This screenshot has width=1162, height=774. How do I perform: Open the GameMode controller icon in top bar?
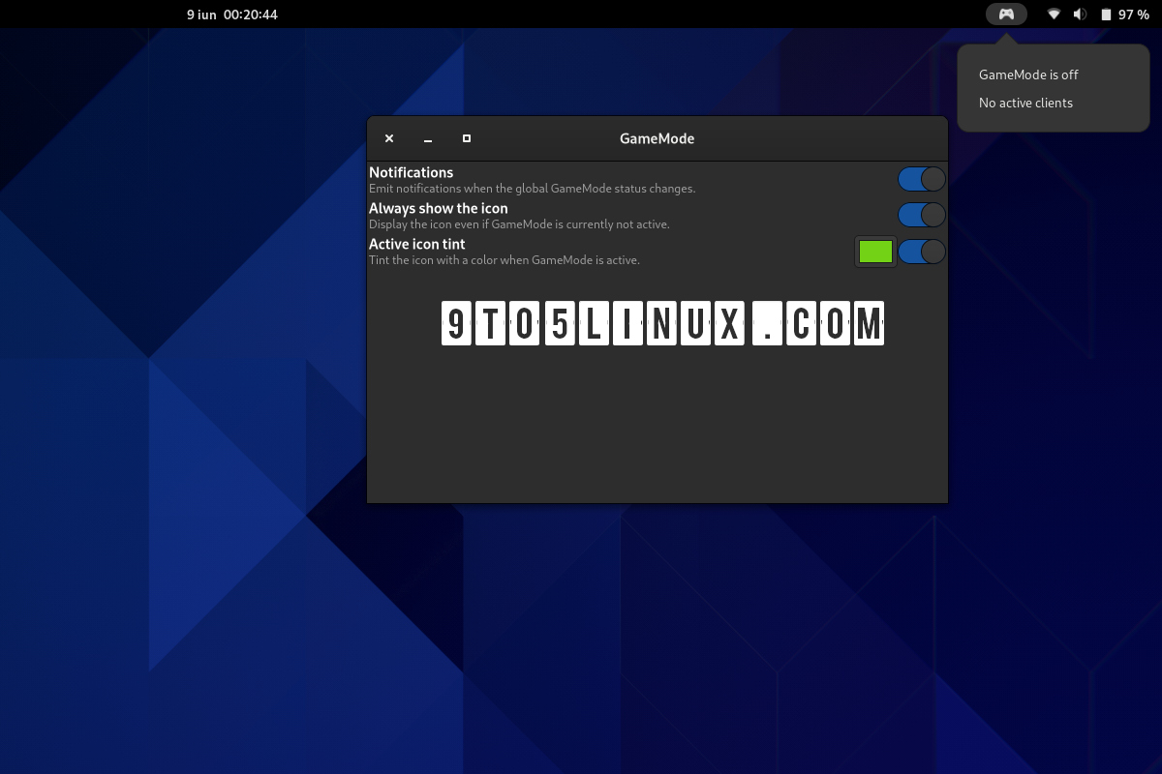[x=1005, y=14]
